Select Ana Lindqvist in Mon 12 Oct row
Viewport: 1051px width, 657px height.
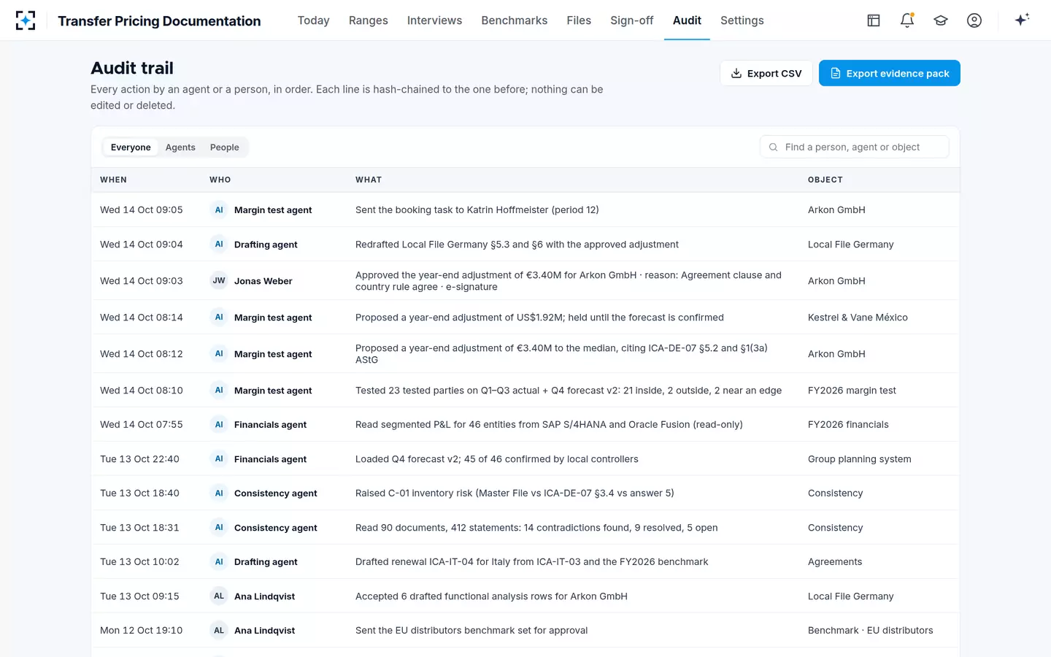[264, 631]
